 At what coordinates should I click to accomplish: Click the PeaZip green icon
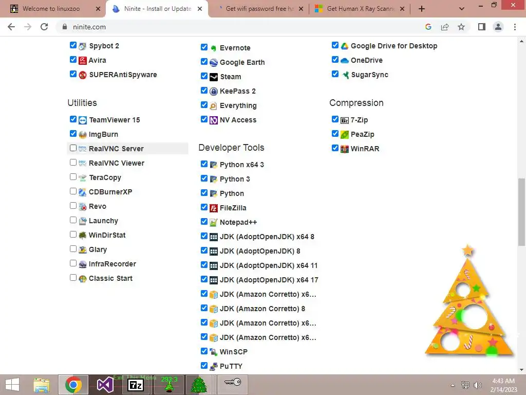[345, 135]
